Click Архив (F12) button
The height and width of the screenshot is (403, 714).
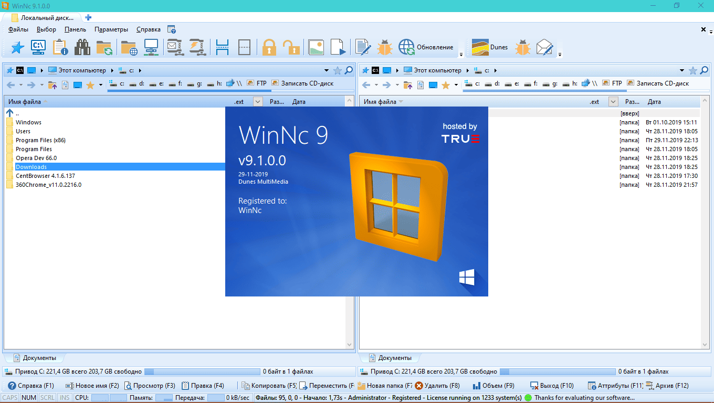[x=667, y=386]
